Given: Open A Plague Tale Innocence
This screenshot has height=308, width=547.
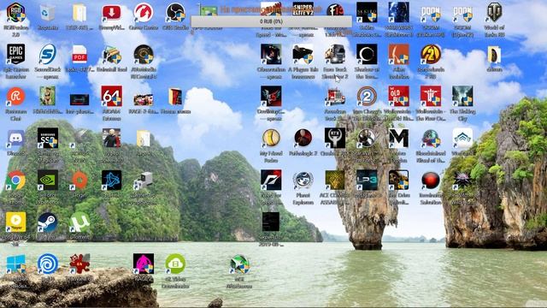Looking at the screenshot, I should pos(303,55).
